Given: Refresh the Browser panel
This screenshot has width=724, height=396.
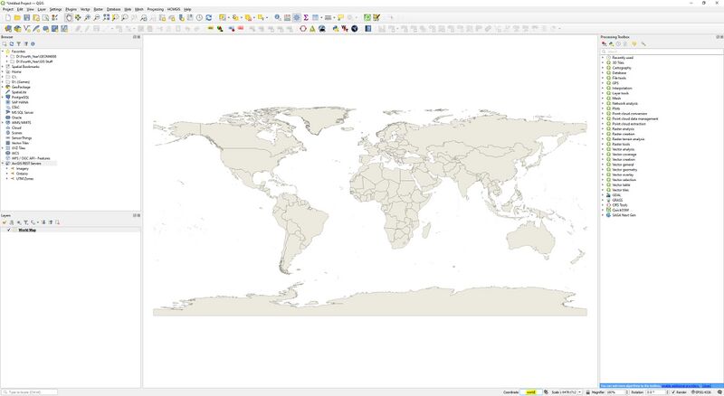Looking at the screenshot, I should pyautogui.click(x=12, y=43).
